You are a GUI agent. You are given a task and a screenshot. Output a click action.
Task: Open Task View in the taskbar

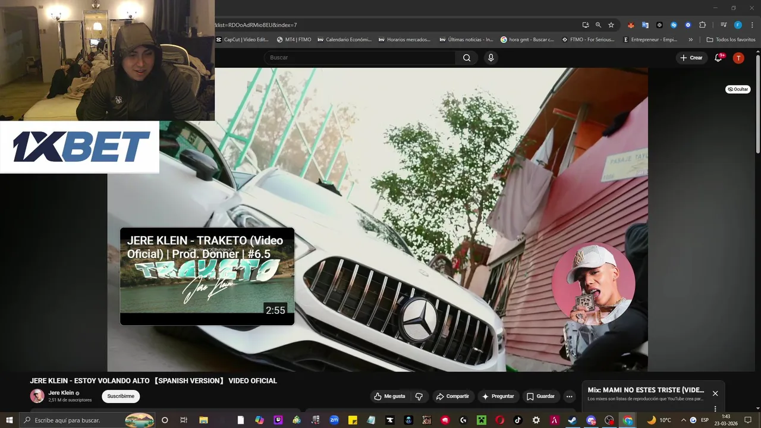(x=184, y=420)
